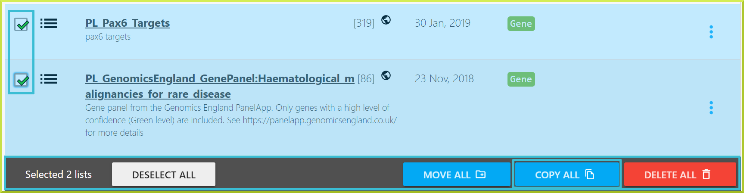Click the globe icon next to [319]

pyautogui.click(x=386, y=20)
